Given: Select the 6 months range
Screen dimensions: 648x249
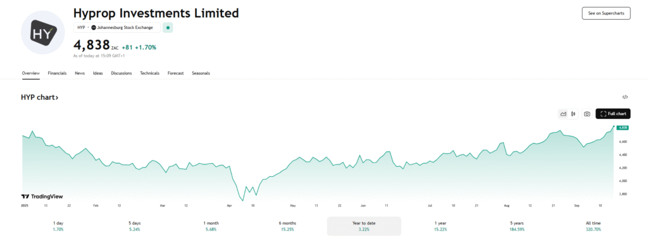Looking at the screenshot, I should (x=288, y=226).
